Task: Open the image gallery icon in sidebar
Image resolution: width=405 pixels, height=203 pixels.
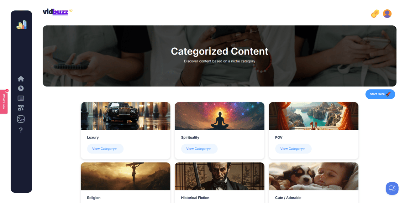Action: point(21,119)
